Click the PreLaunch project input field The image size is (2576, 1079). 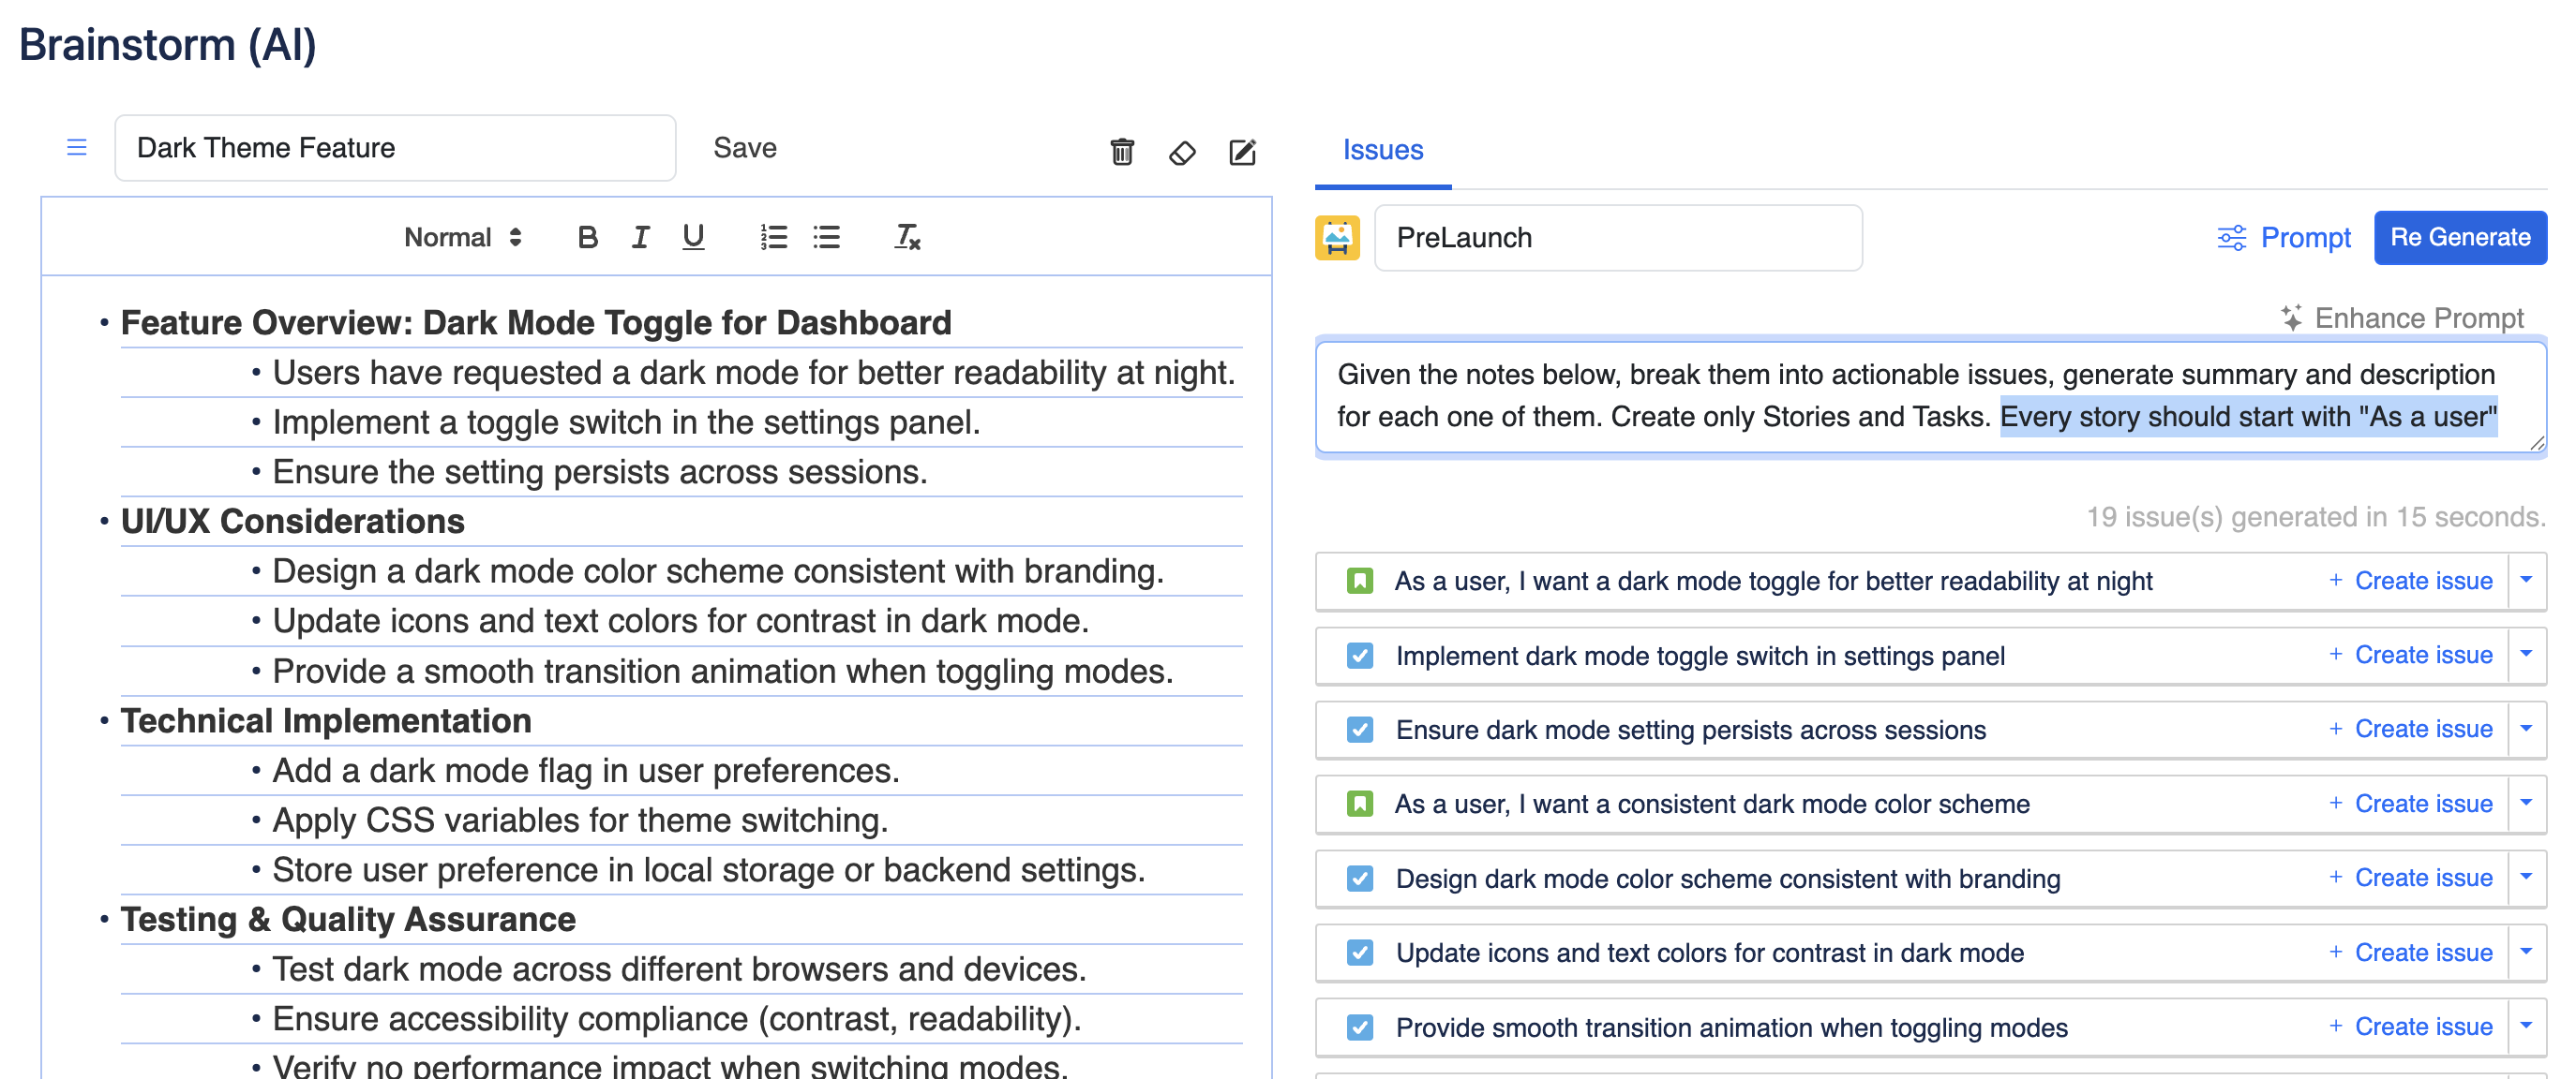point(1617,238)
